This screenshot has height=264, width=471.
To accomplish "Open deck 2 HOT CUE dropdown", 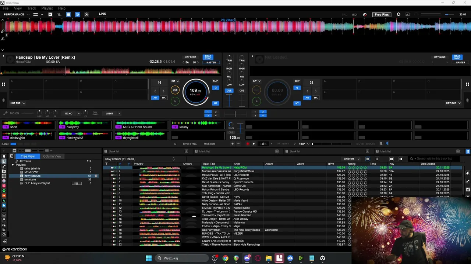I will click(x=453, y=103).
